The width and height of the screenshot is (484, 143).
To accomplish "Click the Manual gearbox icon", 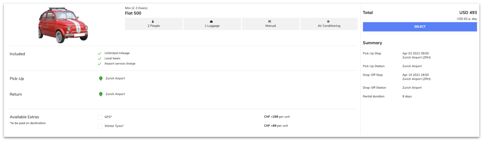I will pyautogui.click(x=270, y=21).
